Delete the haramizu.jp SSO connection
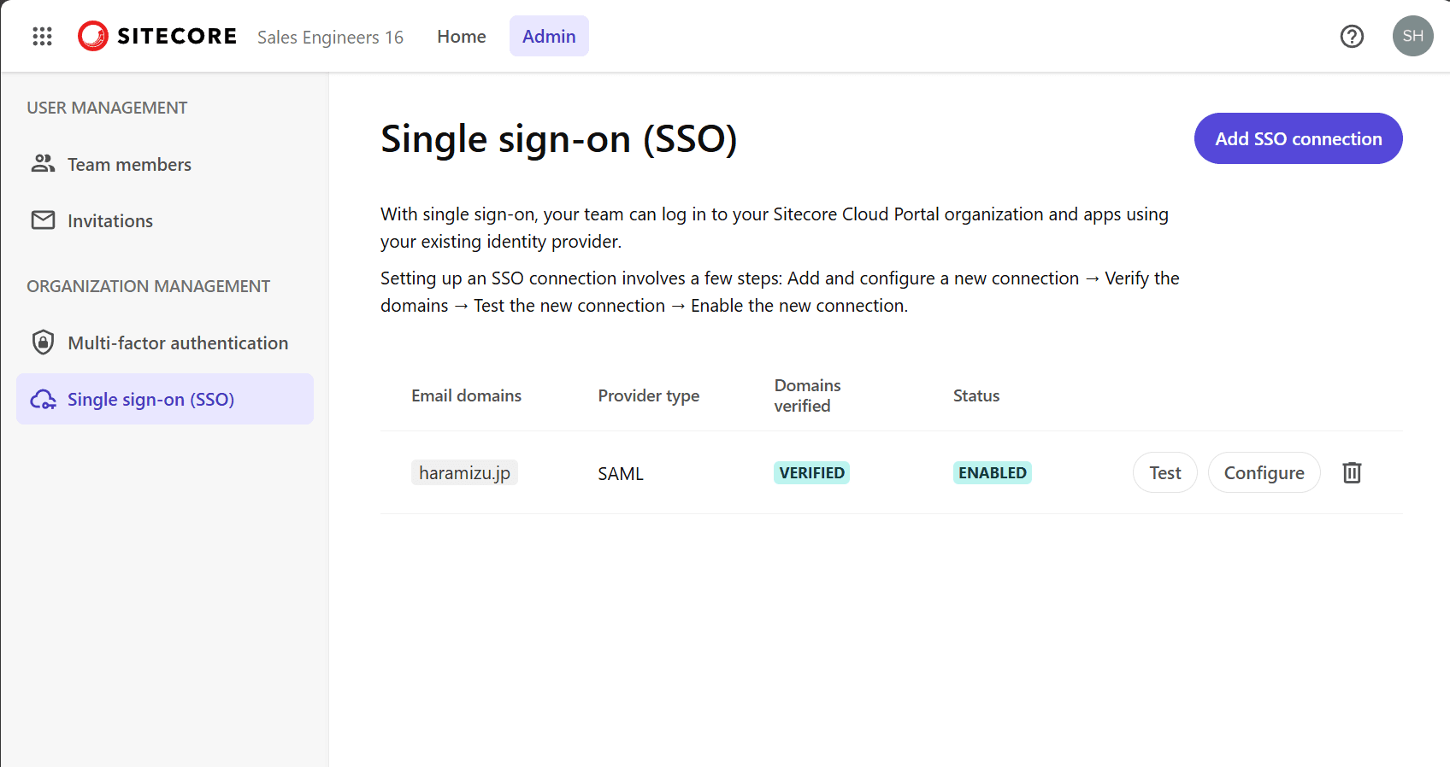Image resolution: width=1450 pixels, height=767 pixels. coord(1352,472)
